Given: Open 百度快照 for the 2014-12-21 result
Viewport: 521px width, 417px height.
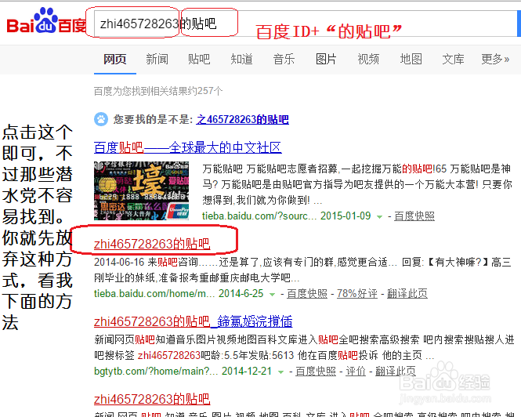Looking at the screenshot, I should tap(316, 371).
